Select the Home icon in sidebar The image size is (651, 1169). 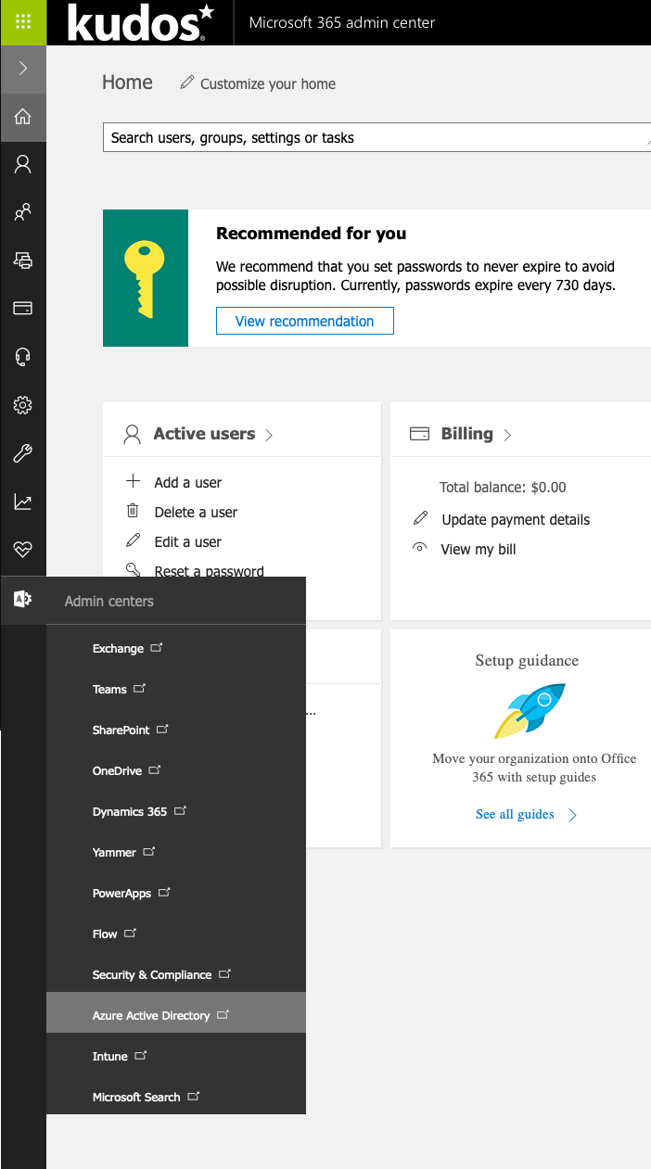click(23, 117)
